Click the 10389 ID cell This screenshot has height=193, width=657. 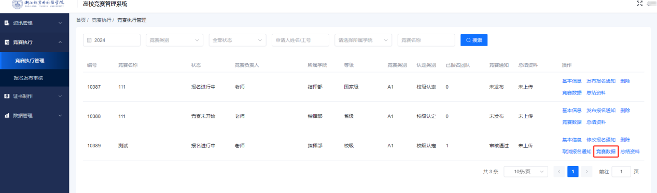tap(94, 146)
